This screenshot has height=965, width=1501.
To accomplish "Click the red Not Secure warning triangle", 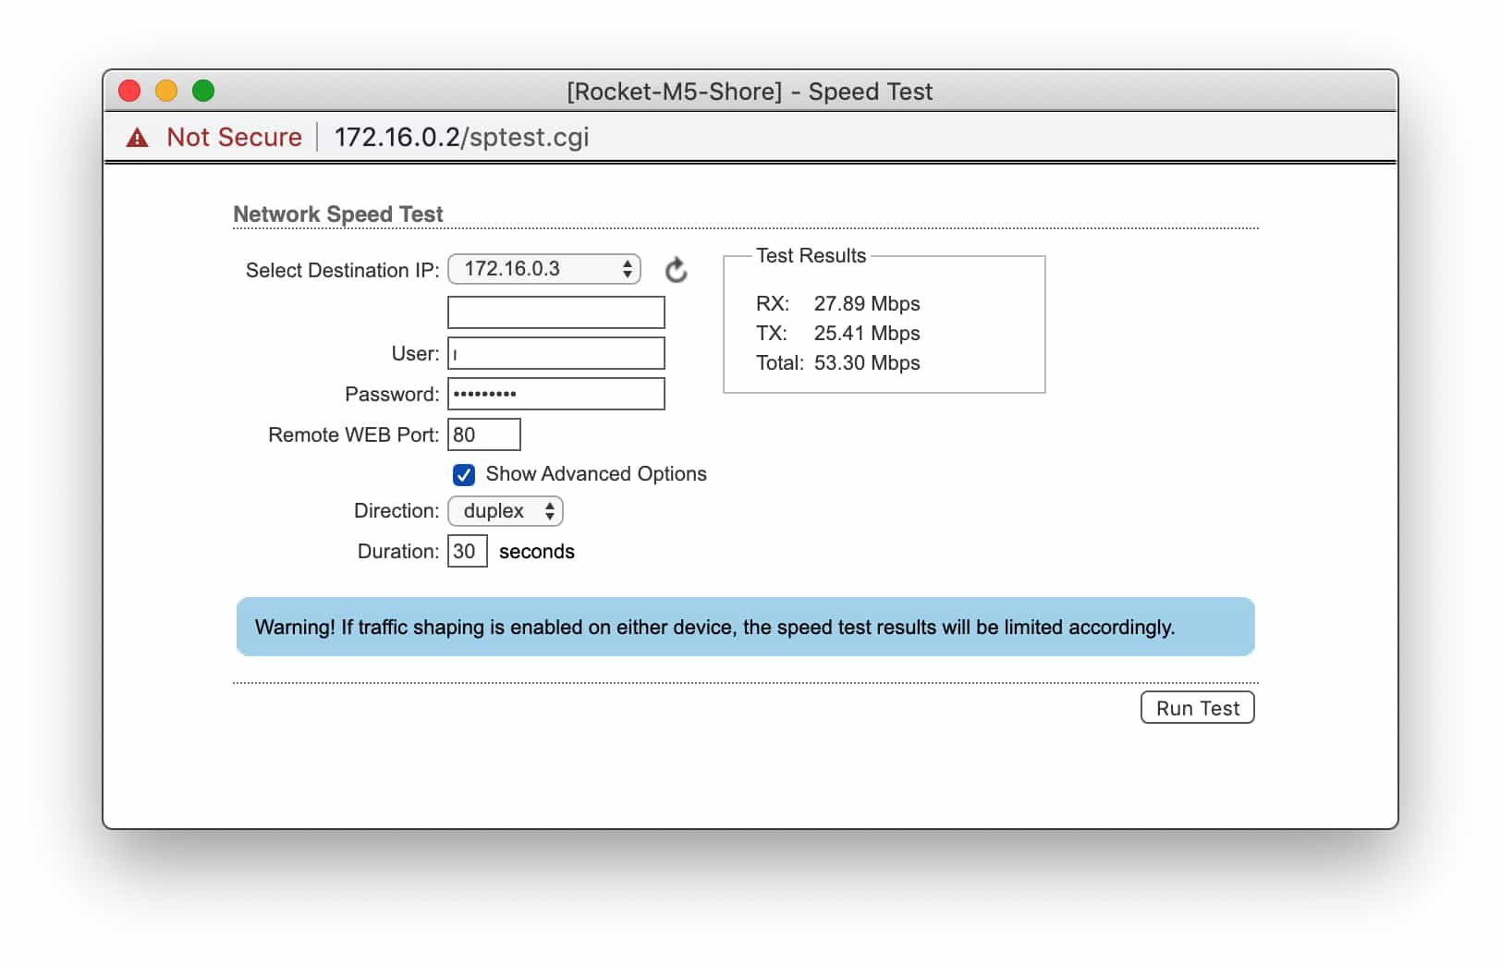I will (x=137, y=138).
